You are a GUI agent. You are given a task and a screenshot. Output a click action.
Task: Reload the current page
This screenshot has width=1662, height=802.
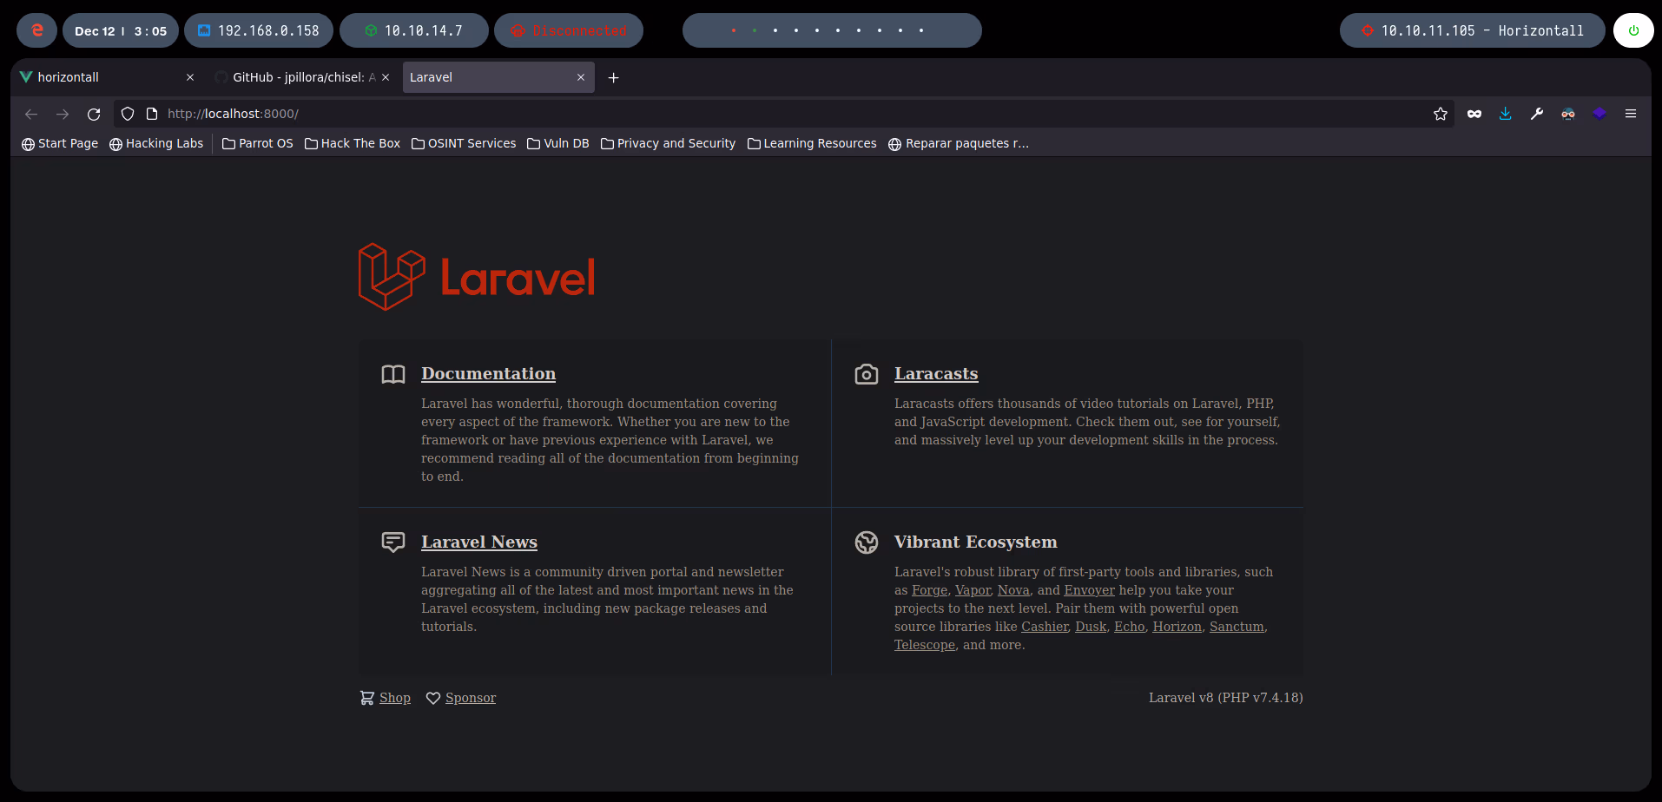(94, 114)
